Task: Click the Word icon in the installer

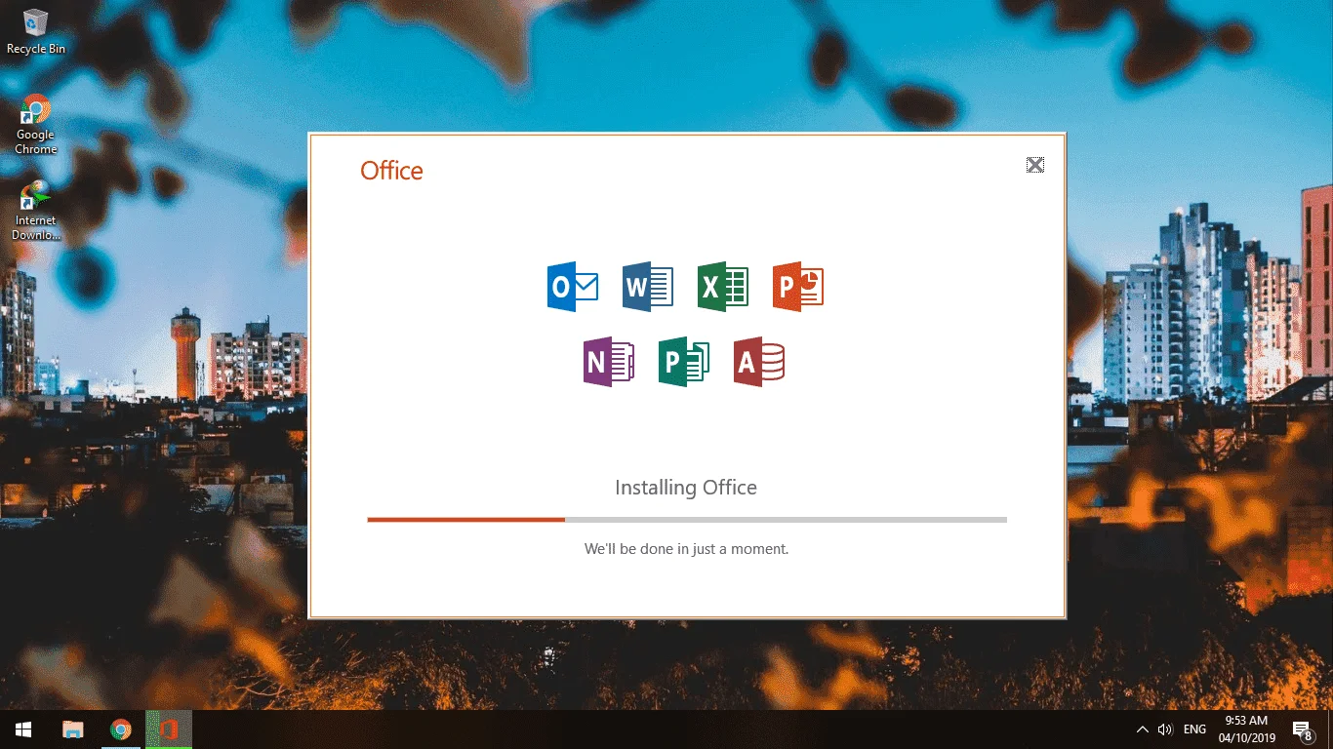Action: [x=648, y=287]
